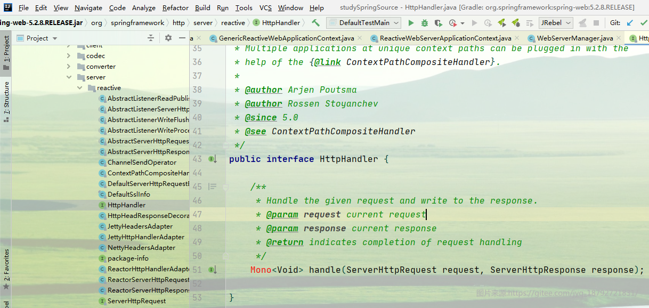Click the implementations gutter icon beside HttpHandler
This screenshot has width=649, height=308.
[213, 159]
